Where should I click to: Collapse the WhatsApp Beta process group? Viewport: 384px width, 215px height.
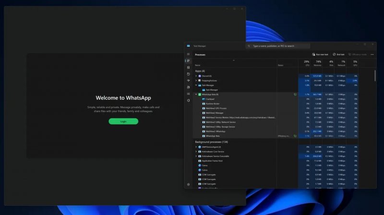click(x=196, y=94)
